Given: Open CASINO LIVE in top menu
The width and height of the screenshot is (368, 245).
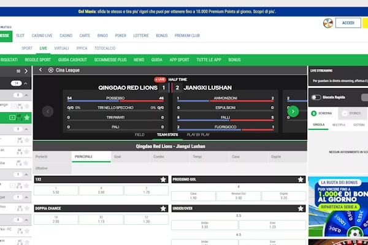Looking at the screenshot, I should tap(42, 36).
